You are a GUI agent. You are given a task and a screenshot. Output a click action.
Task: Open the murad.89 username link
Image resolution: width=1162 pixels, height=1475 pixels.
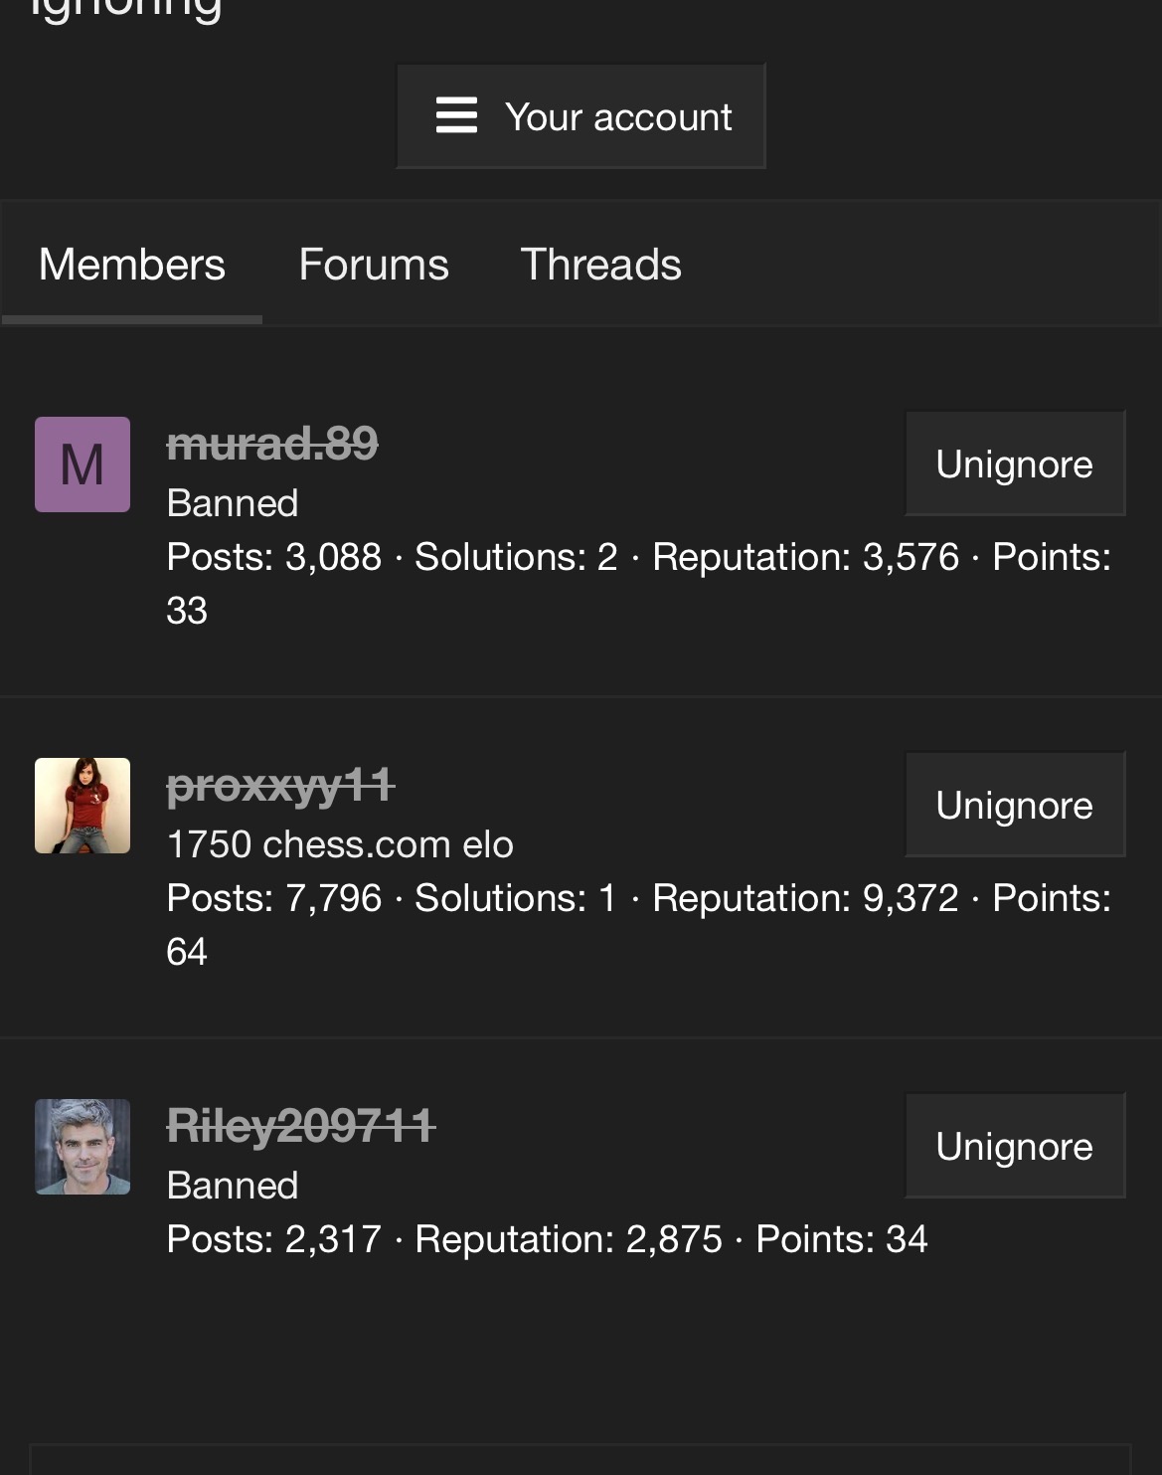click(x=272, y=444)
